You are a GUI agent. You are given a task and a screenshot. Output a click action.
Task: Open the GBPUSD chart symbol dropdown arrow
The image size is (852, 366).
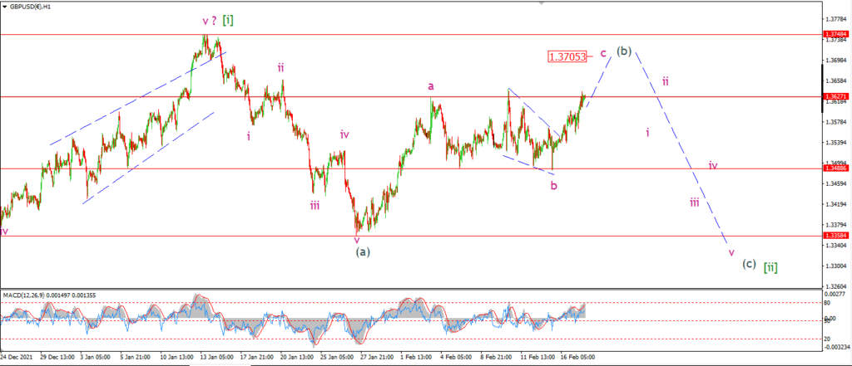[x=5, y=7]
